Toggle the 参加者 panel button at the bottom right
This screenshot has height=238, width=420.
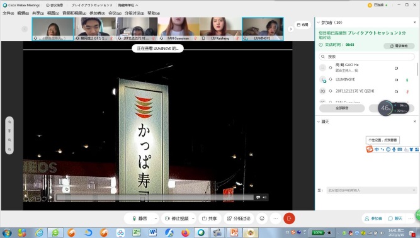point(373,218)
